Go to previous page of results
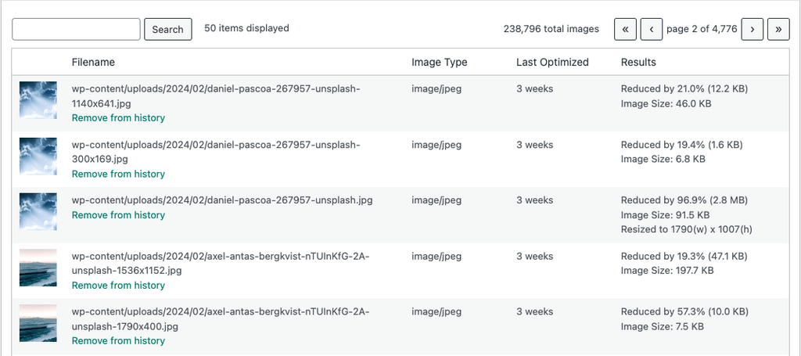The height and width of the screenshot is (356, 801). pyautogui.click(x=652, y=29)
